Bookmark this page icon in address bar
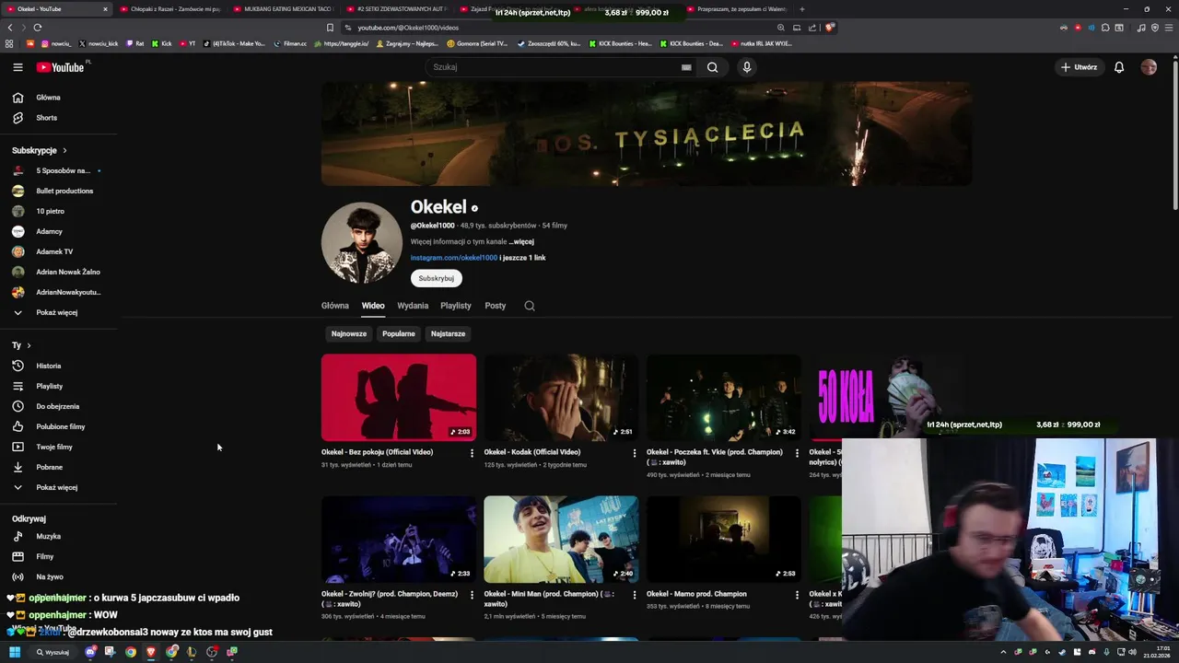The image size is (1179, 663). pos(330,28)
